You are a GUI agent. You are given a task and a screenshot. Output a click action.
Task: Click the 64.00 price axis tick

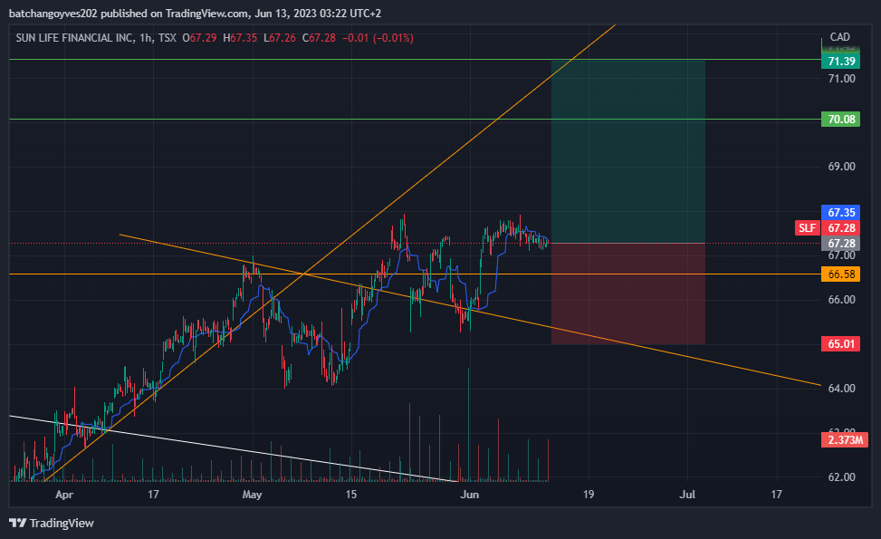(x=841, y=389)
